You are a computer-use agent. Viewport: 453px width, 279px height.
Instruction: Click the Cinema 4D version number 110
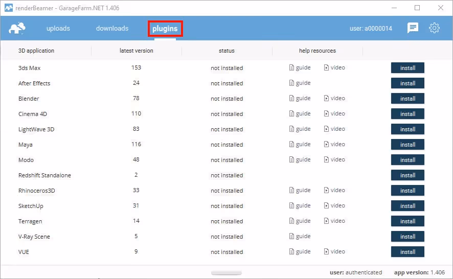coord(136,113)
